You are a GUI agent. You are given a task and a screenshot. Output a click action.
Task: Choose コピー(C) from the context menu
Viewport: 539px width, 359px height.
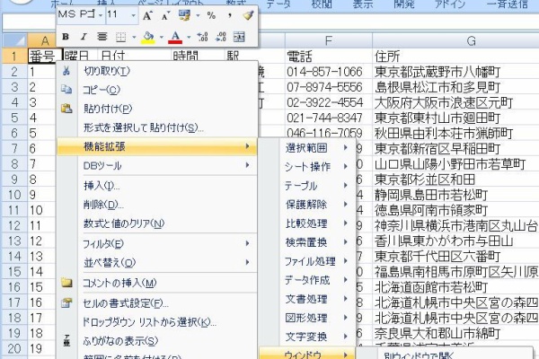157,90
